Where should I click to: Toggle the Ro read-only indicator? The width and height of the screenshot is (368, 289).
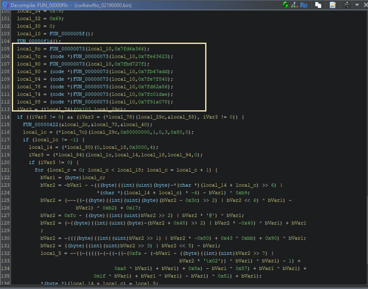click(x=303, y=5)
